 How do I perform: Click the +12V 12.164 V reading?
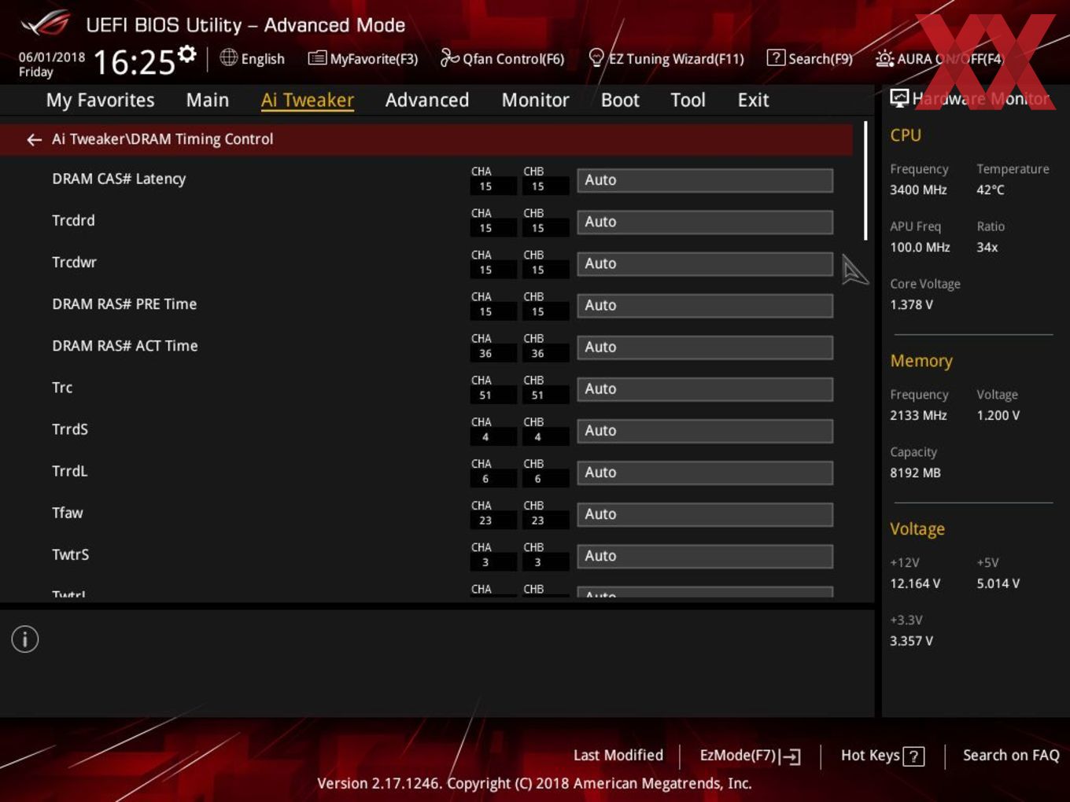(915, 583)
